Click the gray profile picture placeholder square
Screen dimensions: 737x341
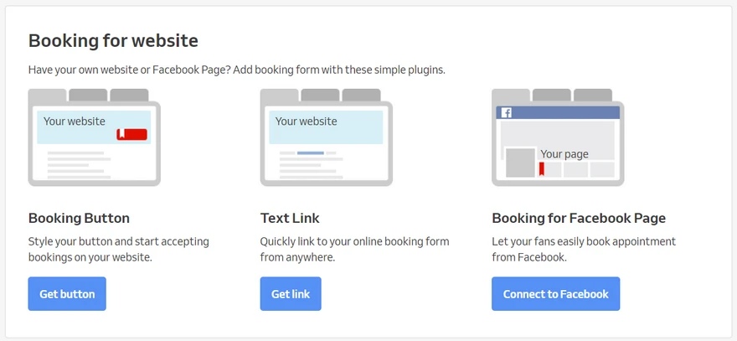coord(519,163)
